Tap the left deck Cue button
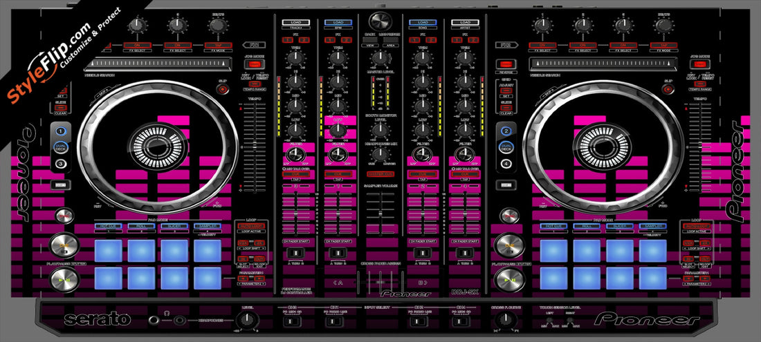Screen dimensions: 761x342 click(x=64, y=245)
